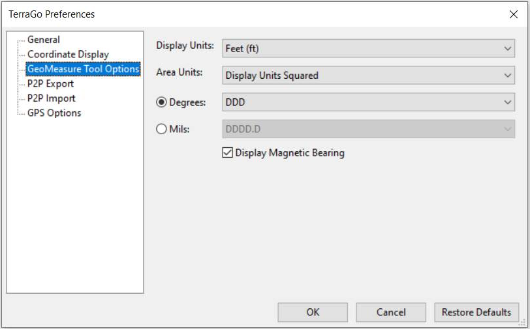
Task: Close the TerraGo Preferences dialog
Action: click(514, 14)
